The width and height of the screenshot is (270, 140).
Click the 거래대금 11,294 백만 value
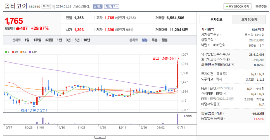(x=179, y=30)
